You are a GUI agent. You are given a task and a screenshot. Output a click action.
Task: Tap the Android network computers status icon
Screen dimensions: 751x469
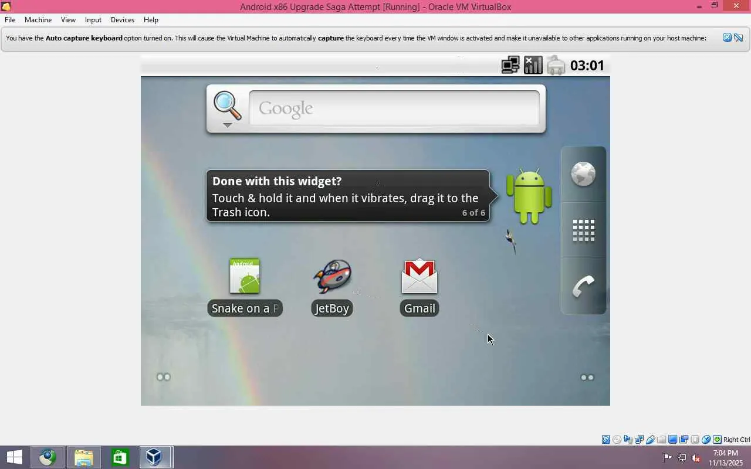click(510, 65)
